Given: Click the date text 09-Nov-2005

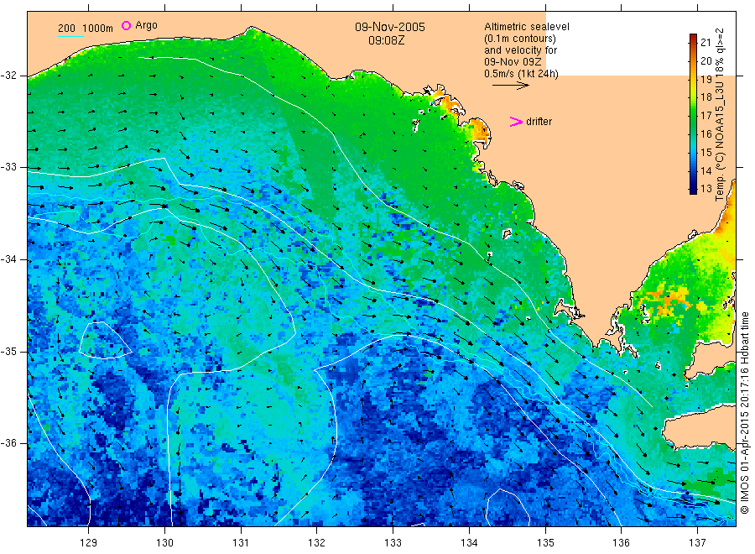Looking at the screenshot, I should [390, 27].
